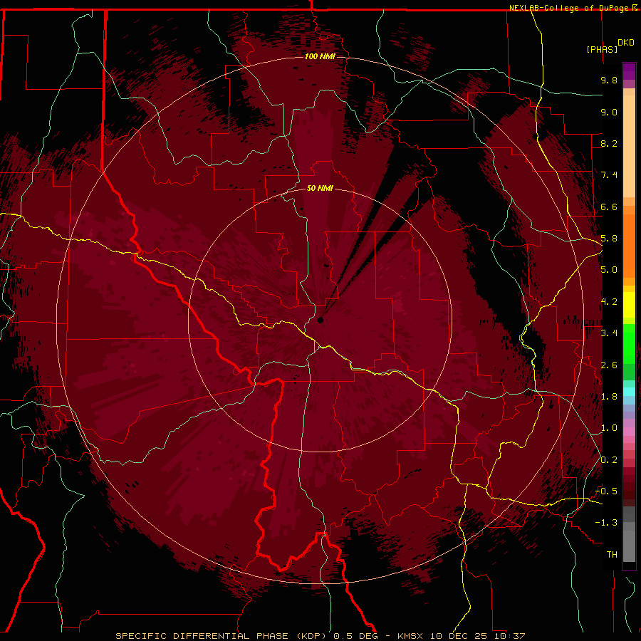Image resolution: width=641 pixels, height=641 pixels.
Task: Pick the bright green segment of the color scale
Action: click(x=629, y=345)
